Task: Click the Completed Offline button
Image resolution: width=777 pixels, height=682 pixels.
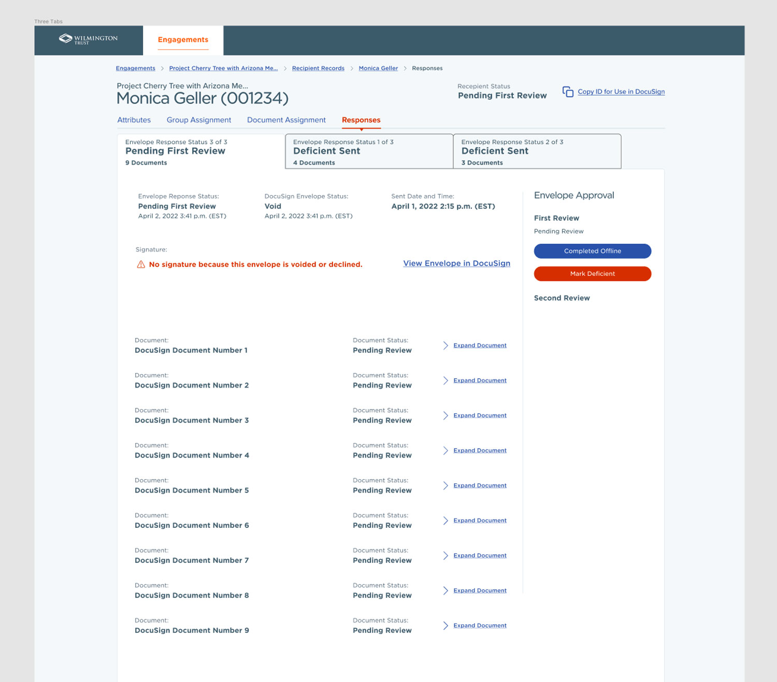Action: [593, 251]
